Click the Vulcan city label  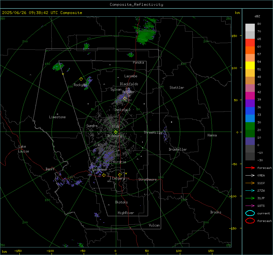[x=154, y=225]
